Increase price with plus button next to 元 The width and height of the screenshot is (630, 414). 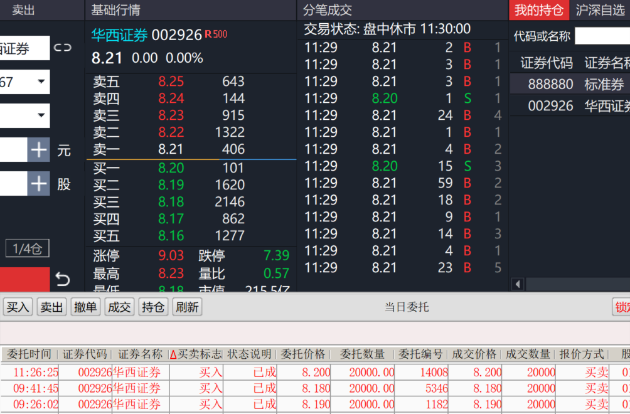pos(38,150)
